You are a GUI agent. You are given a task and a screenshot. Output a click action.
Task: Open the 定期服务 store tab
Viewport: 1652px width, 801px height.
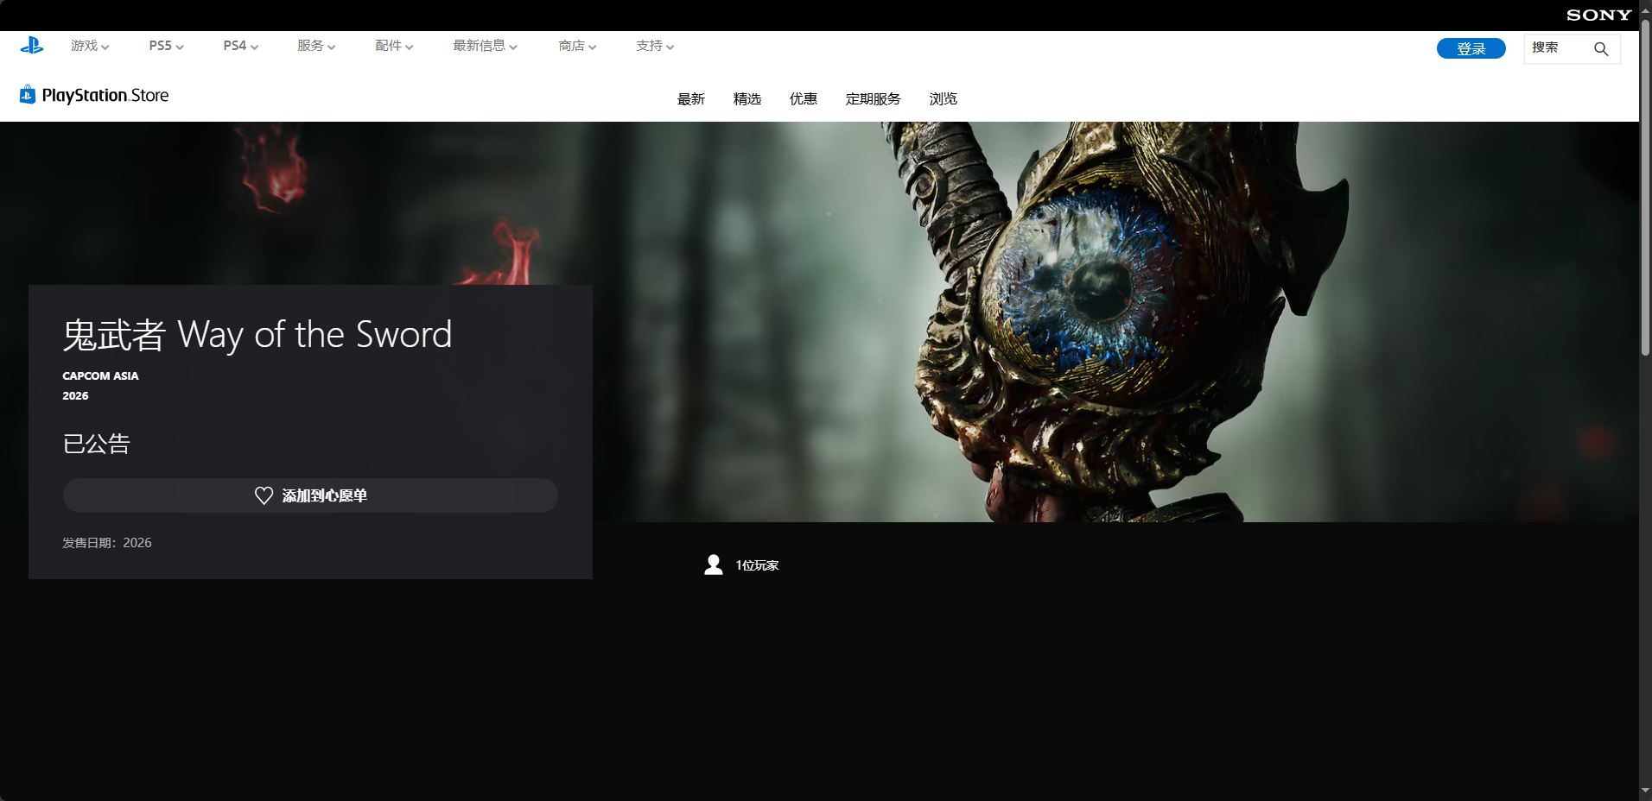coord(874,99)
